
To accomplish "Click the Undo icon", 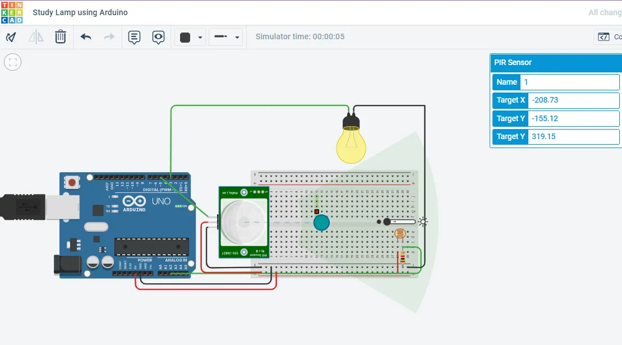I will [85, 36].
